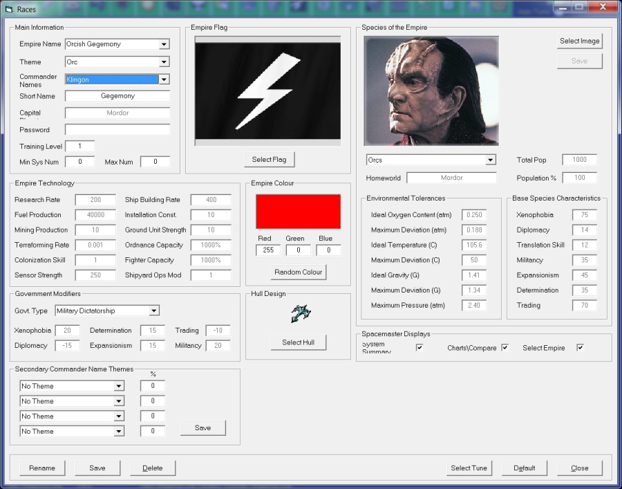Click the species Xenophobia value 75
This screenshot has width=622, height=489.
585,214
